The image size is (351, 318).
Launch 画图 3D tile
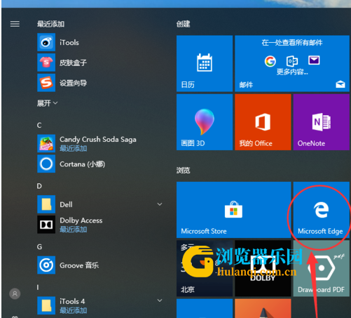(205, 122)
